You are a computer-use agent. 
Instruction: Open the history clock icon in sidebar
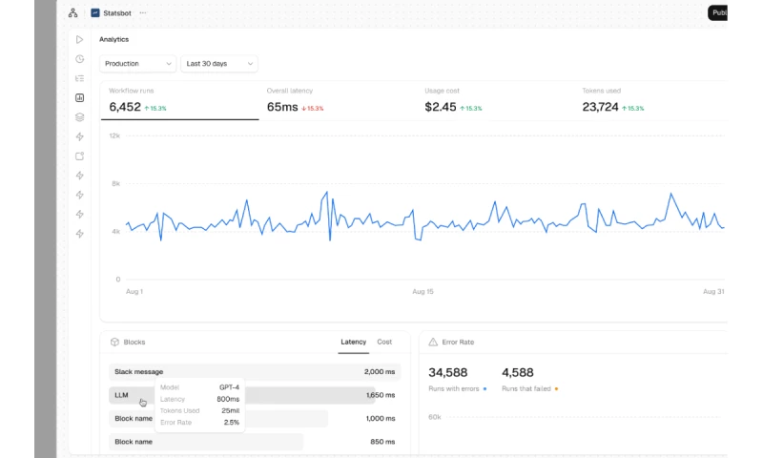click(x=80, y=59)
